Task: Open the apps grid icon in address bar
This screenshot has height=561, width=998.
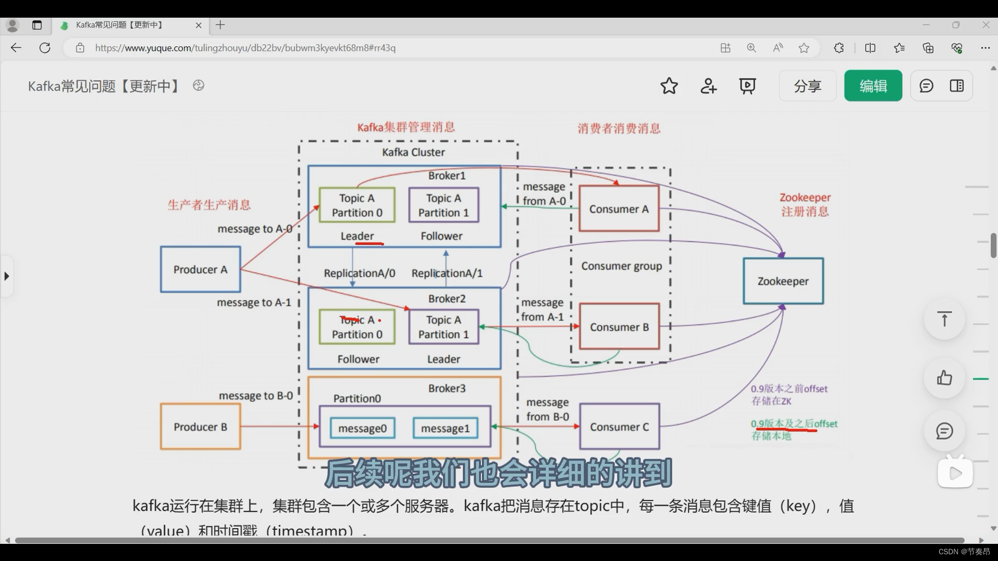Action: click(726, 48)
